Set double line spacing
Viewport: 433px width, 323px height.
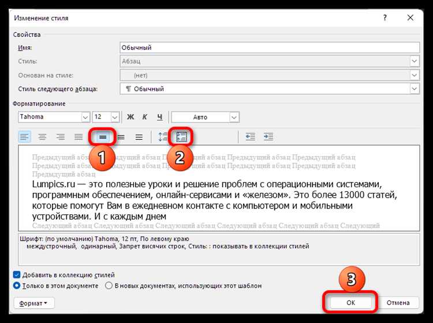[139, 137]
